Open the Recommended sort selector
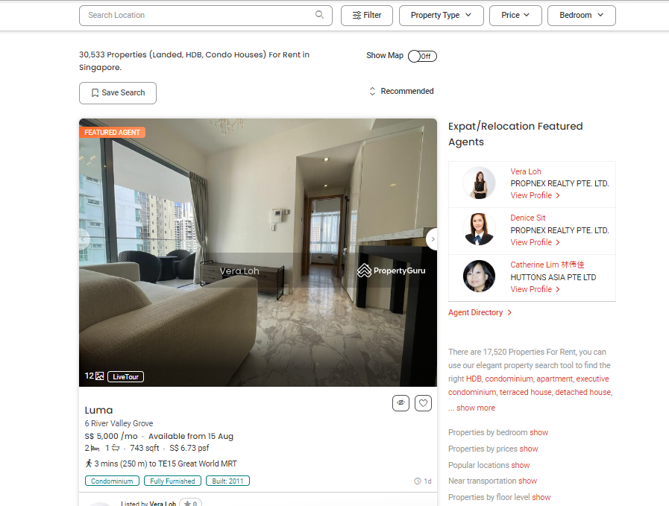669x506 pixels. (x=401, y=91)
